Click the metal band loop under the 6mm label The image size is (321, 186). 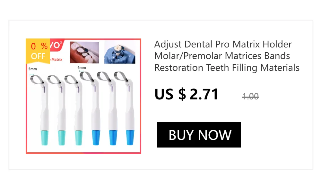coord(87,77)
